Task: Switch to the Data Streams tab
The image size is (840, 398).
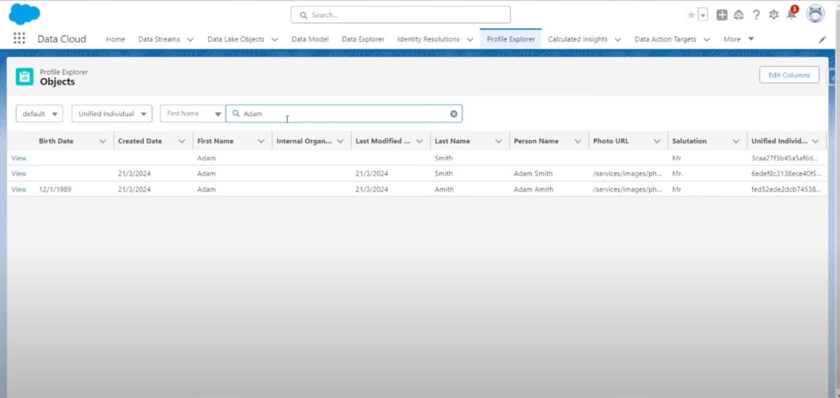Action: click(x=159, y=39)
